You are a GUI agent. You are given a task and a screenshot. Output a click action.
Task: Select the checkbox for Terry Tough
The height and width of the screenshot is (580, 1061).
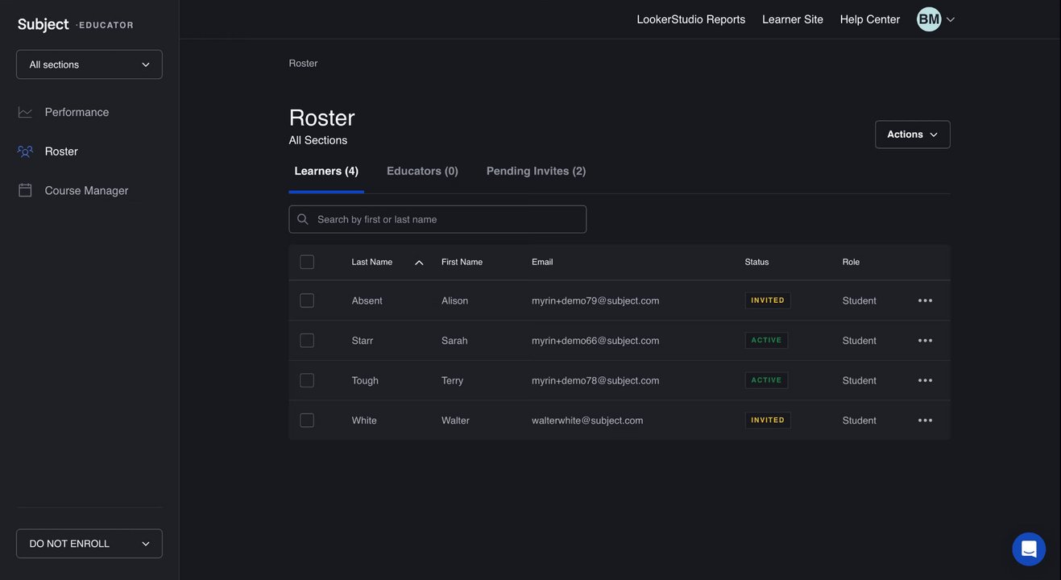coord(307,380)
